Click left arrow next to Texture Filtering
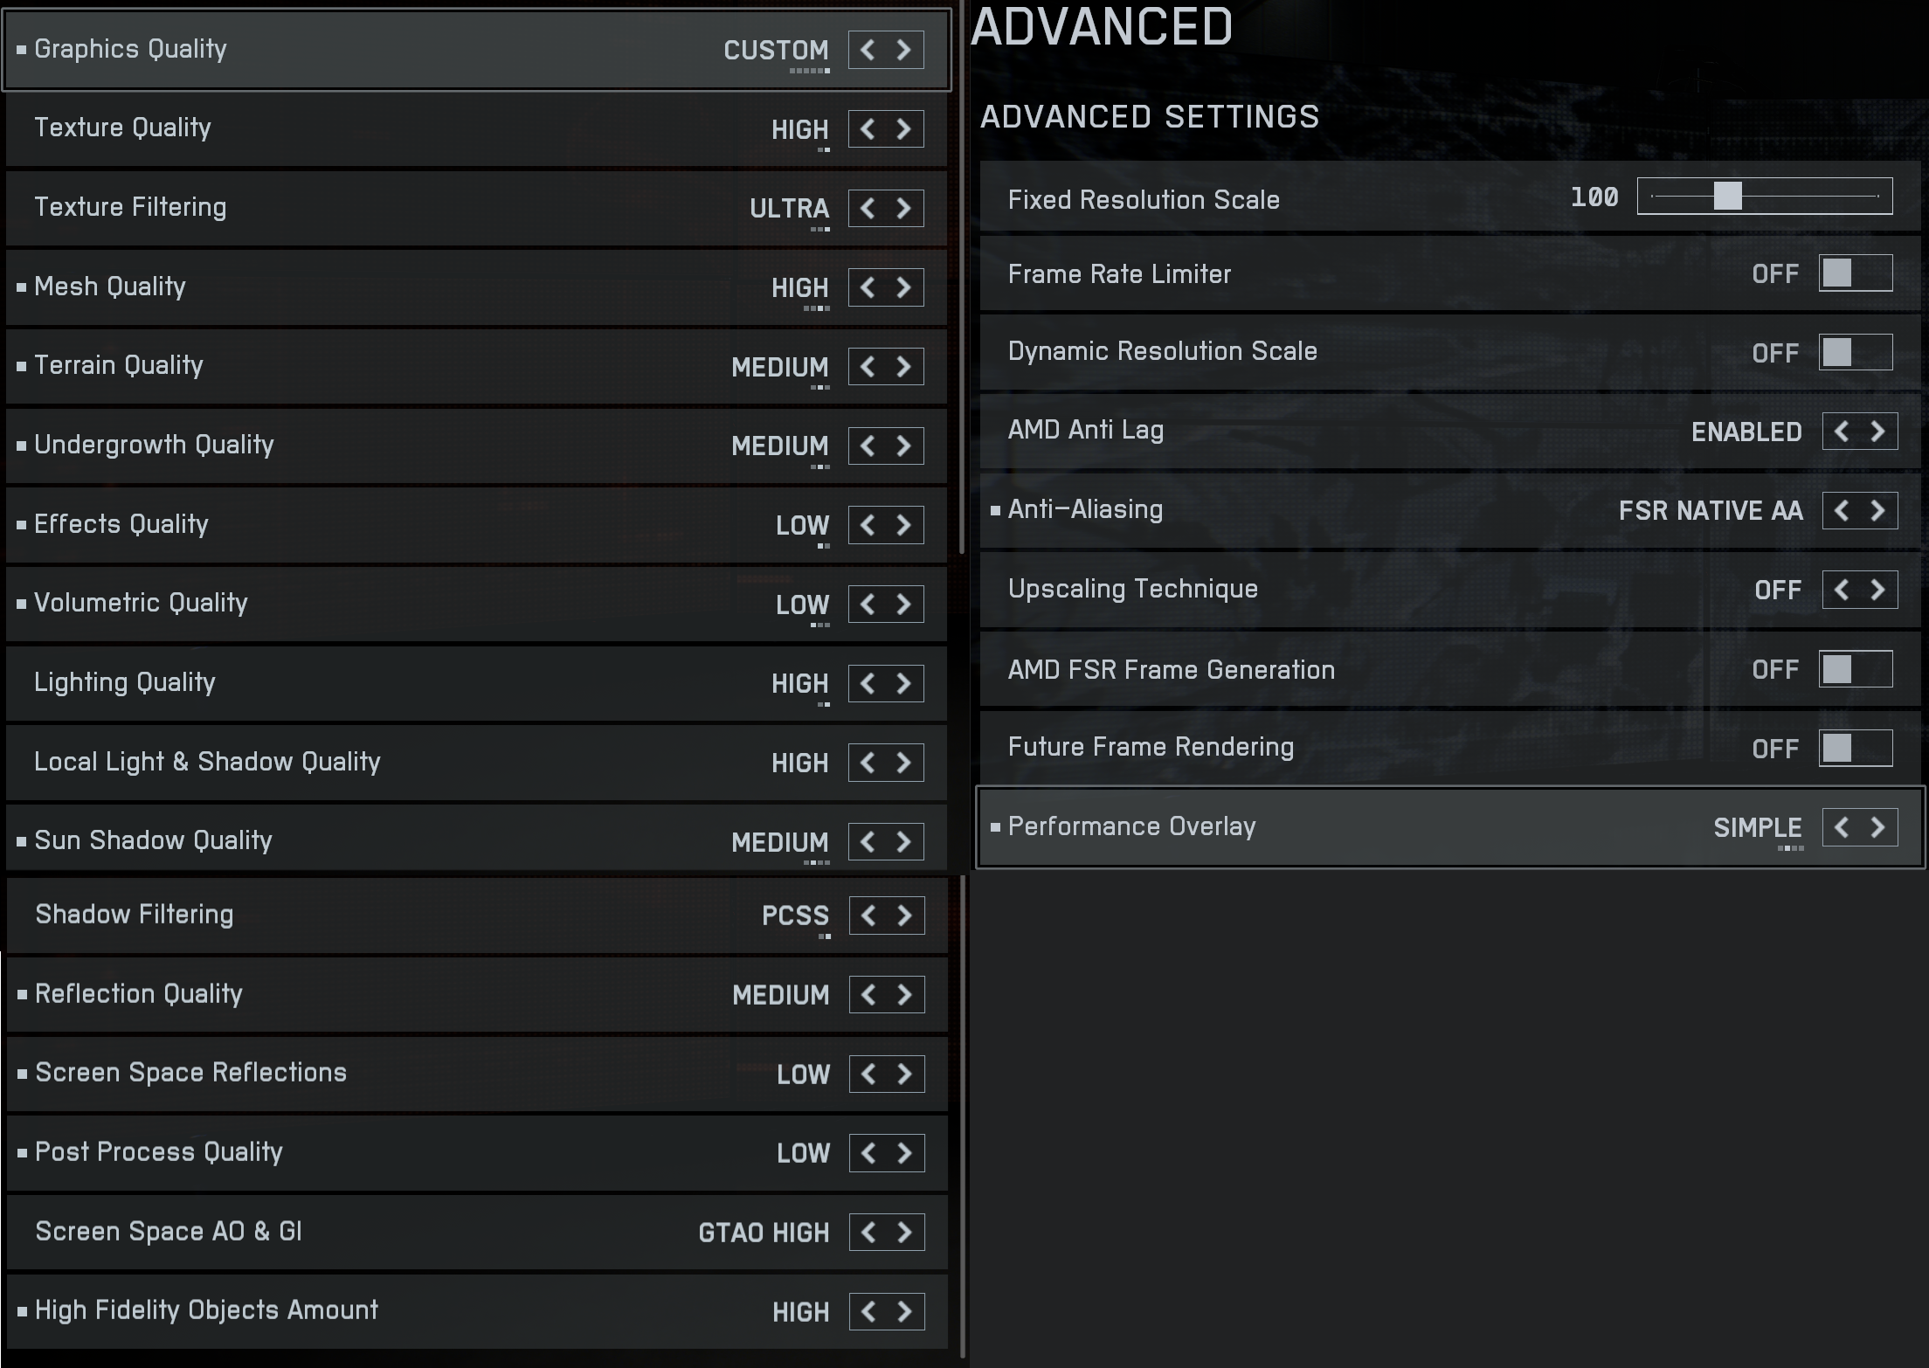The image size is (1929, 1368). (x=868, y=208)
